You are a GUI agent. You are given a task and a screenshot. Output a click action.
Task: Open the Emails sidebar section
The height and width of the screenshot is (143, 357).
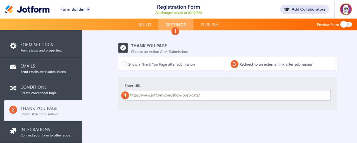tap(43, 68)
